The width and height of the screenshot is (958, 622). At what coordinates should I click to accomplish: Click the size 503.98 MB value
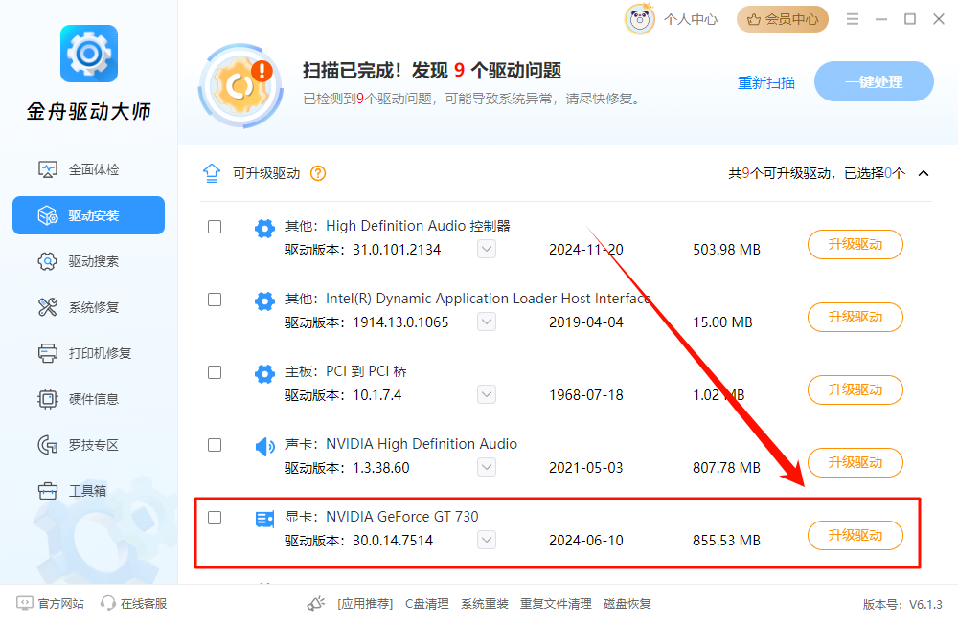pyautogui.click(x=726, y=249)
